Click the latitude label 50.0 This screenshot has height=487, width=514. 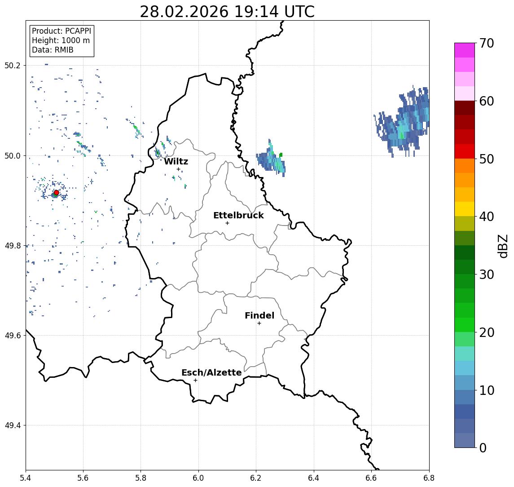pyautogui.click(x=13, y=155)
